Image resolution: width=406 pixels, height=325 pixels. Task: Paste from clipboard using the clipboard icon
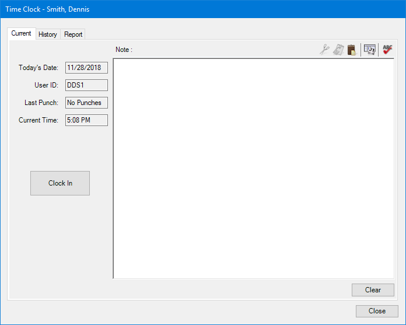(x=352, y=50)
